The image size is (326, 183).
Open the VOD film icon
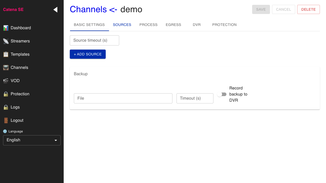[x=6, y=81]
